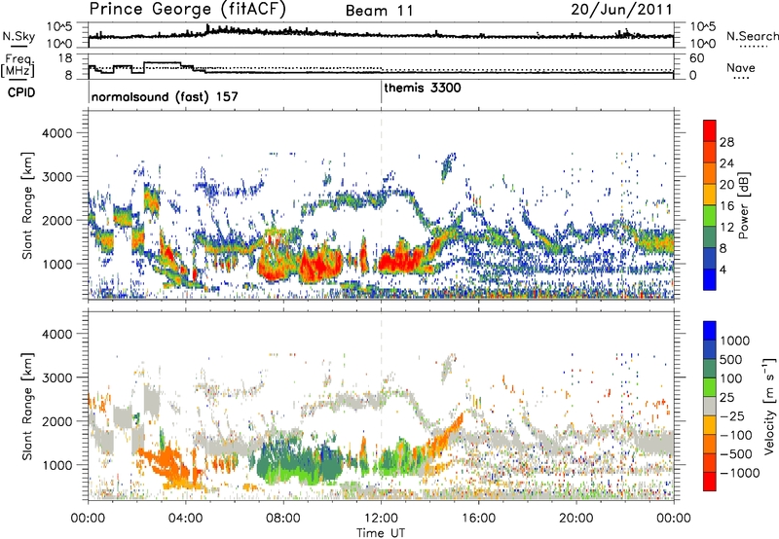Click the 'Prince George (fitACF)' title
The height and width of the screenshot is (539, 779).
(188, 10)
